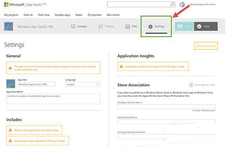This screenshot has height=149, width=238.
Task: Open Sample apps page
Action: pyautogui.click(x=63, y=15)
